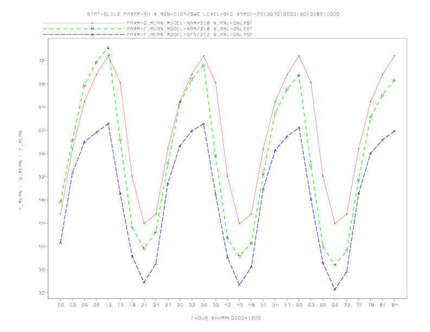Click the blue dashed legend line sample
Image resolution: width=430 pixels, height=332 pixels.
(84, 35)
